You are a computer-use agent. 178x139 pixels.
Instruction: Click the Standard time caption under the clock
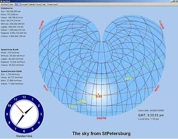pyautogui.click(x=24, y=136)
